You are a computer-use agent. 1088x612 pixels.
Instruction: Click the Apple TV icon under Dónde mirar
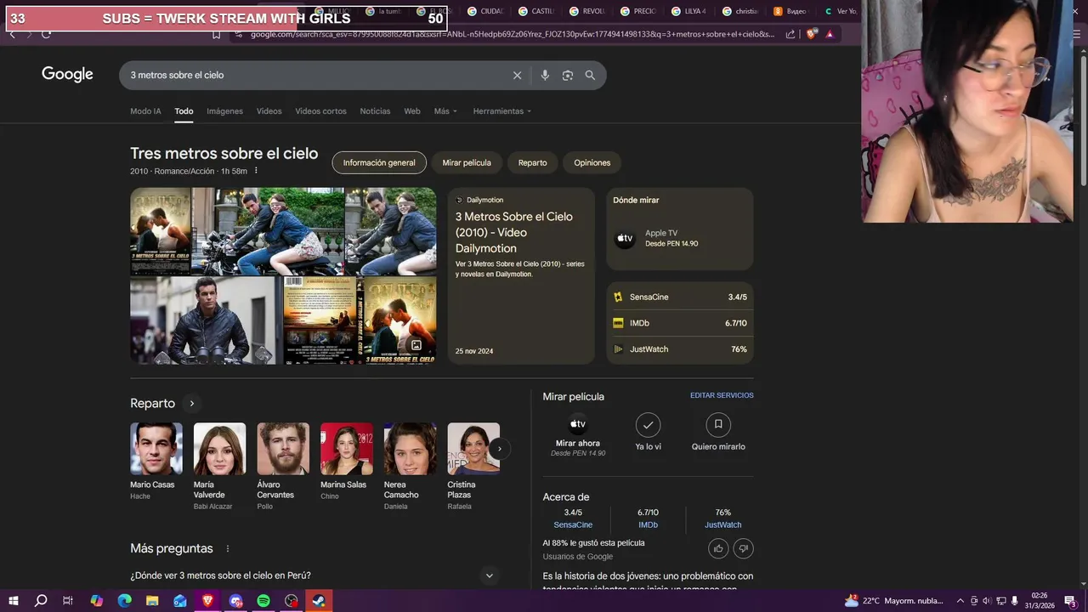pyautogui.click(x=625, y=239)
